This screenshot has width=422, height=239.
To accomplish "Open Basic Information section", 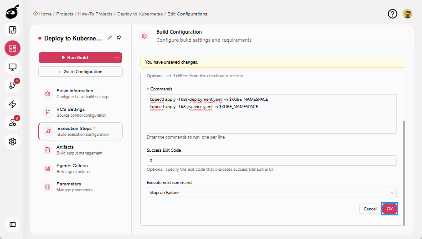I will [x=80, y=94].
